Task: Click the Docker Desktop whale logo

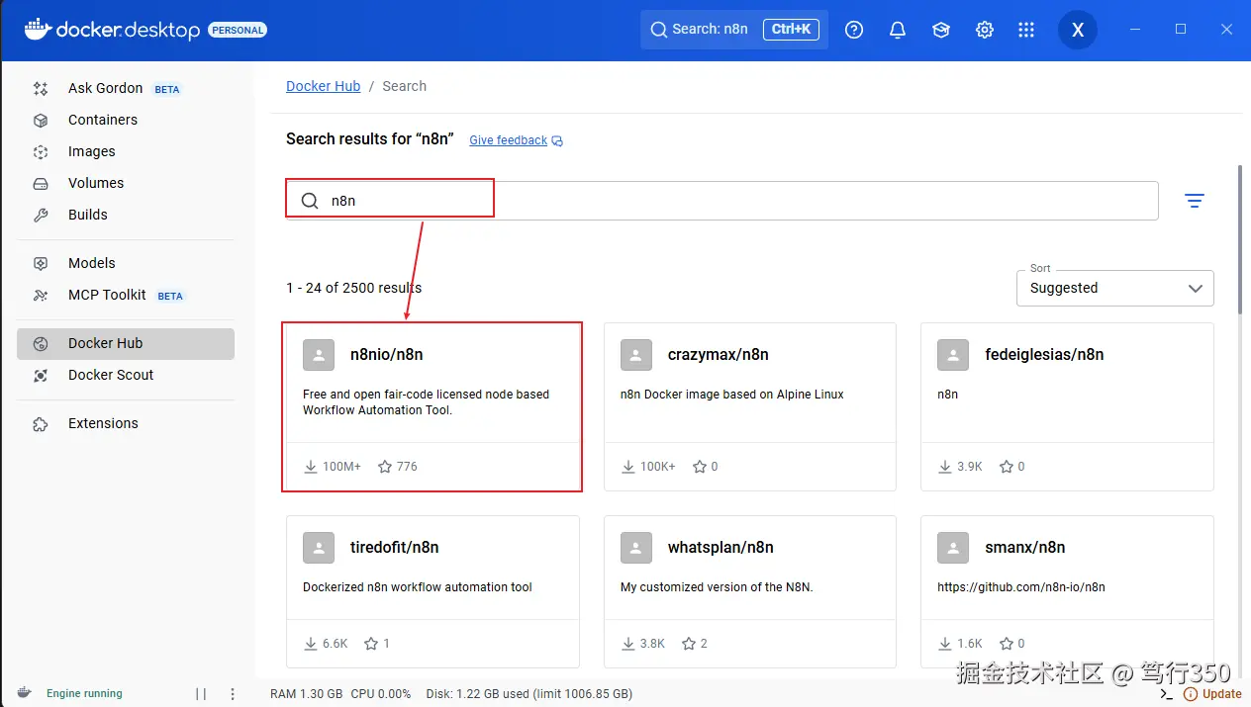Action: pyautogui.click(x=37, y=29)
